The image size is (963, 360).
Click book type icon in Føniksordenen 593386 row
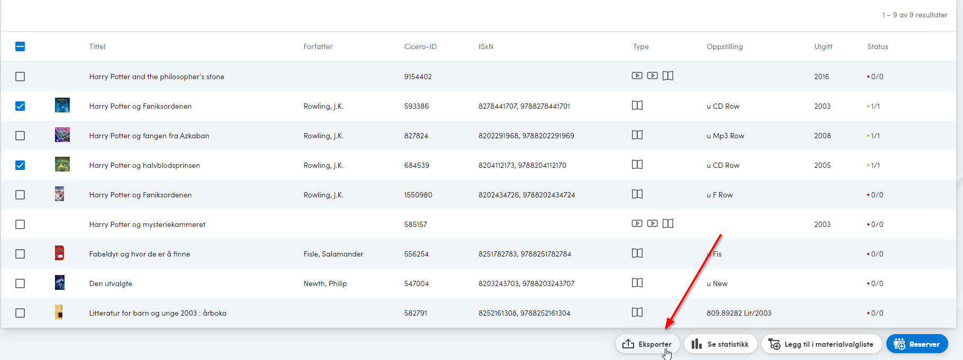pos(637,105)
